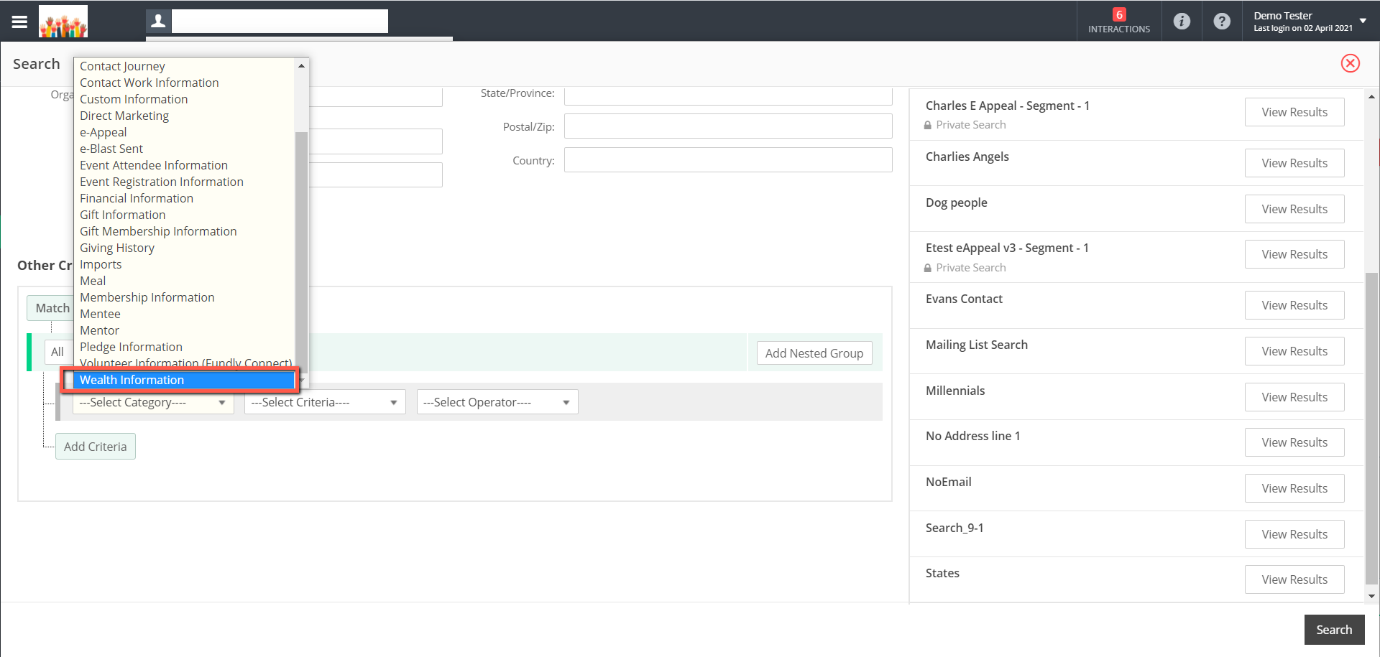This screenshot has width=1380, height=657.
Task: Click the dark Search button at bottom right
Action: point(1334,630)
